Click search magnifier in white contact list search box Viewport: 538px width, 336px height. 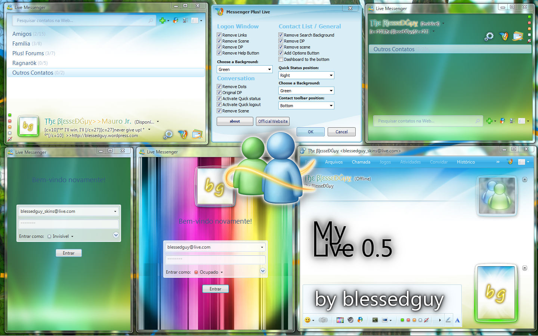[x=151, y=21]
